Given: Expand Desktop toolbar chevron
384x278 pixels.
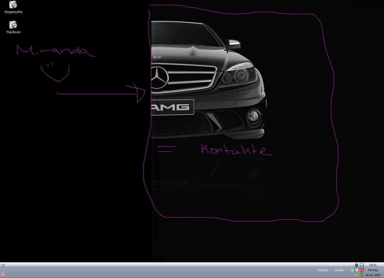Looking at the screenshot, I should (x=331, y=264).
